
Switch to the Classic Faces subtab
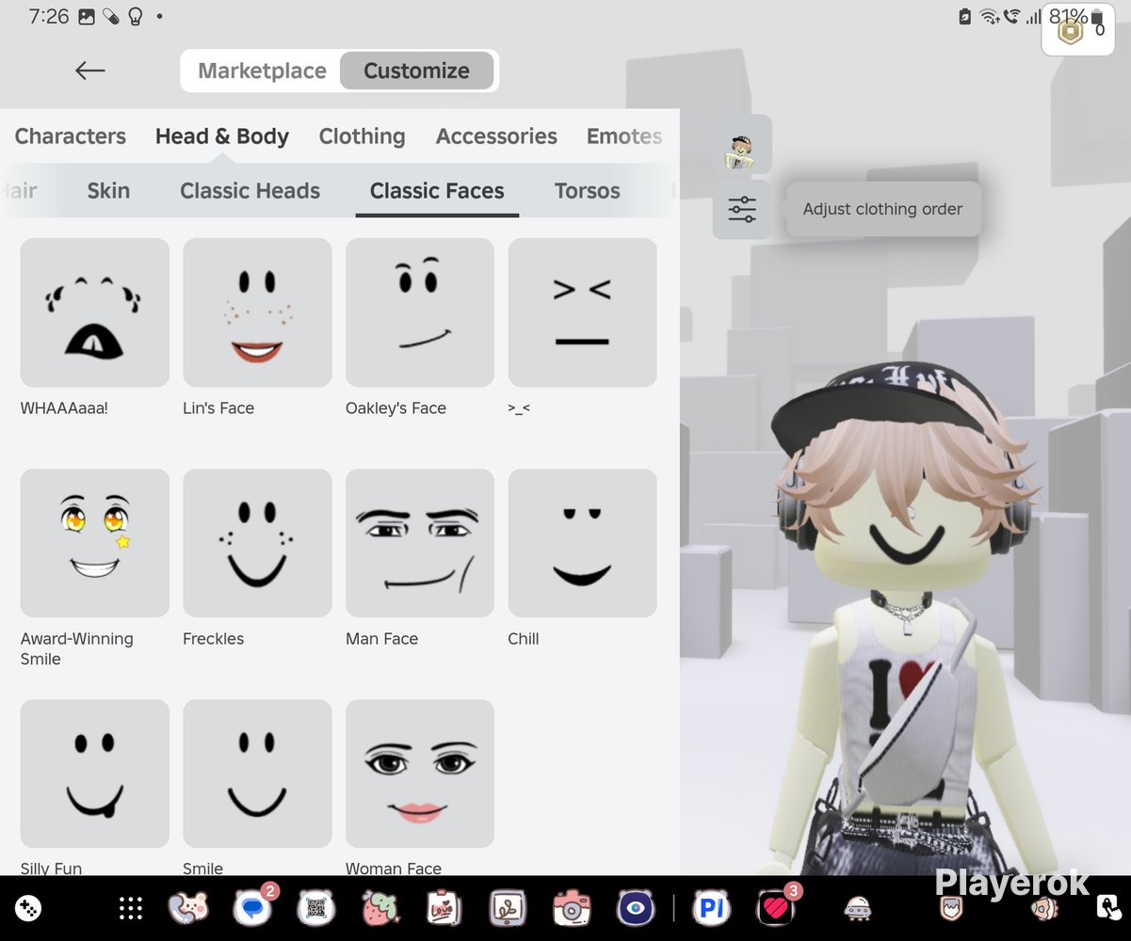(437, 191)
